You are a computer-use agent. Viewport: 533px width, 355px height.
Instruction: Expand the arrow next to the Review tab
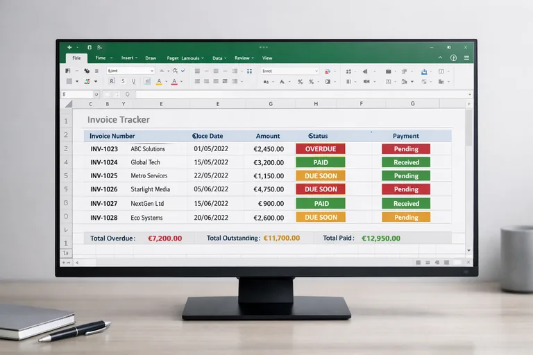click(x=253, y=58)
